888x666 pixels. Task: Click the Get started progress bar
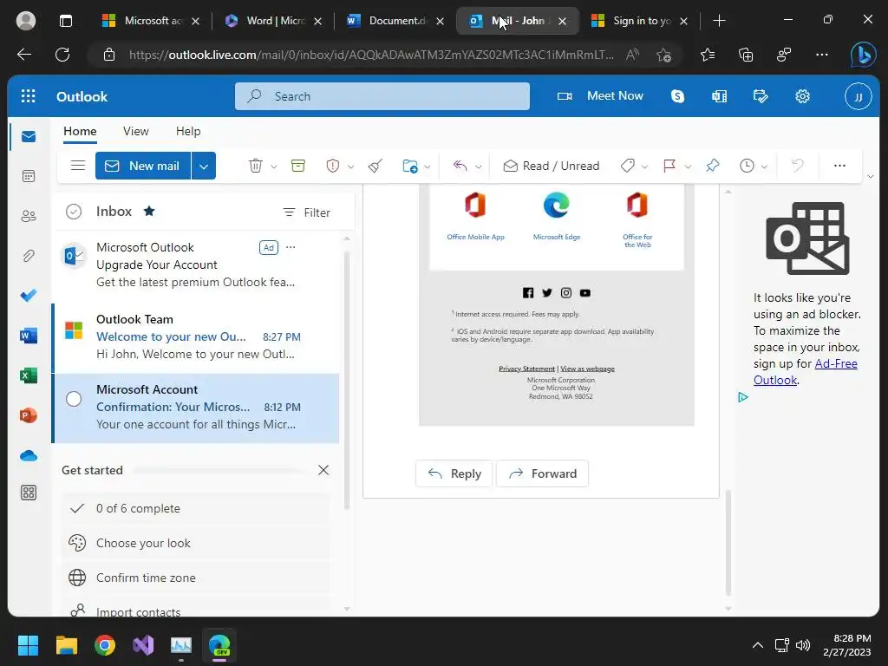(218, 470)
